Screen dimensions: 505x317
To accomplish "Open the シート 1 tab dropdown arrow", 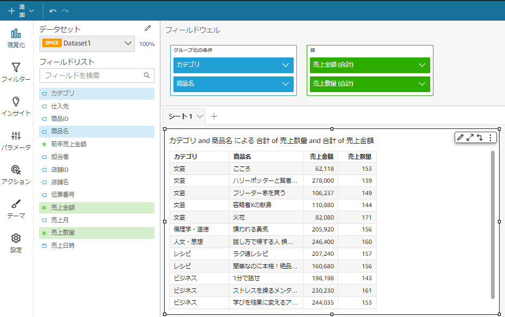I will pyautogui.click(x=200, y=117).
